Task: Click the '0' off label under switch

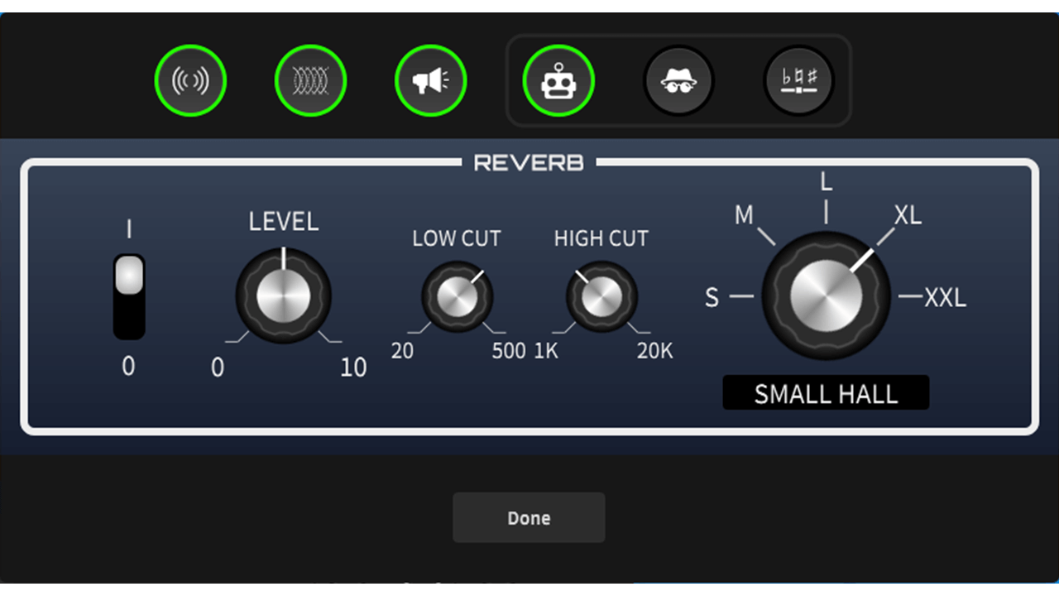Action: tap(128, 366)
